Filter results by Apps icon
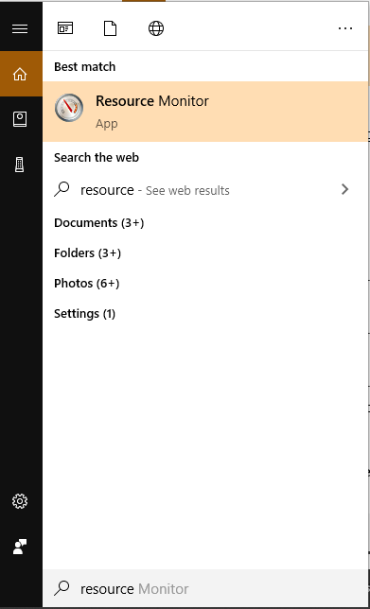The width and height of the screenshot is (370, 609). (65, 28)
